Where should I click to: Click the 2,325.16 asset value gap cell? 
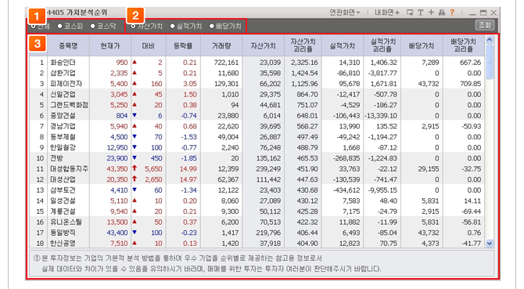coord(304,62)
